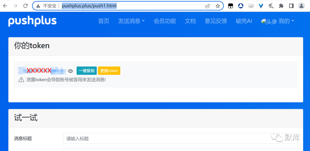Open the blue diamond extension icon
310x151 pixels.
tap(261, 6)
